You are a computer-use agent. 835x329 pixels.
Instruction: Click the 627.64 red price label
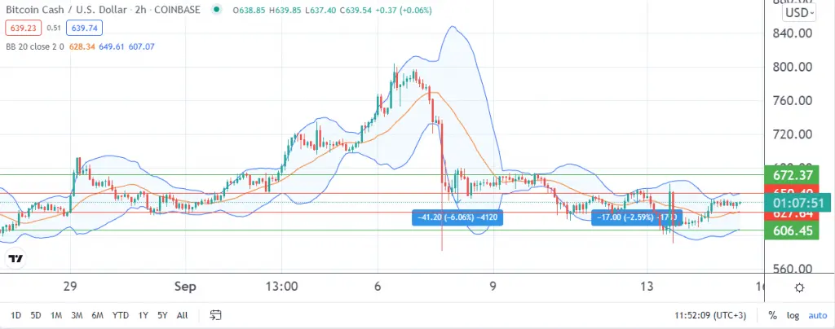(x=791, y=215)
